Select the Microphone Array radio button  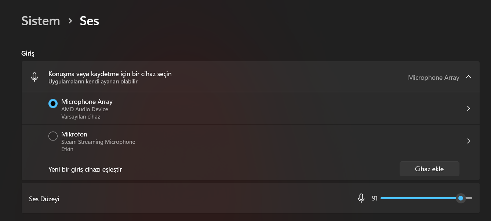[53, 104]
